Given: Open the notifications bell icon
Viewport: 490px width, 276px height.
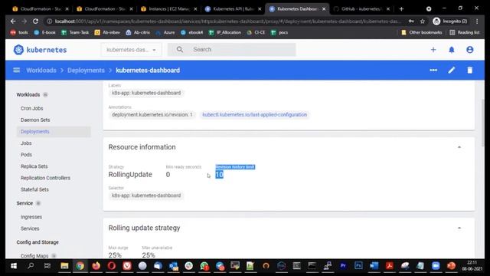Looking at the screenshot, I should click(x=452, y=49).
